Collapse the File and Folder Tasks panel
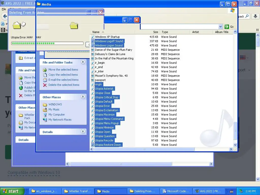 [x=83, y=62]
